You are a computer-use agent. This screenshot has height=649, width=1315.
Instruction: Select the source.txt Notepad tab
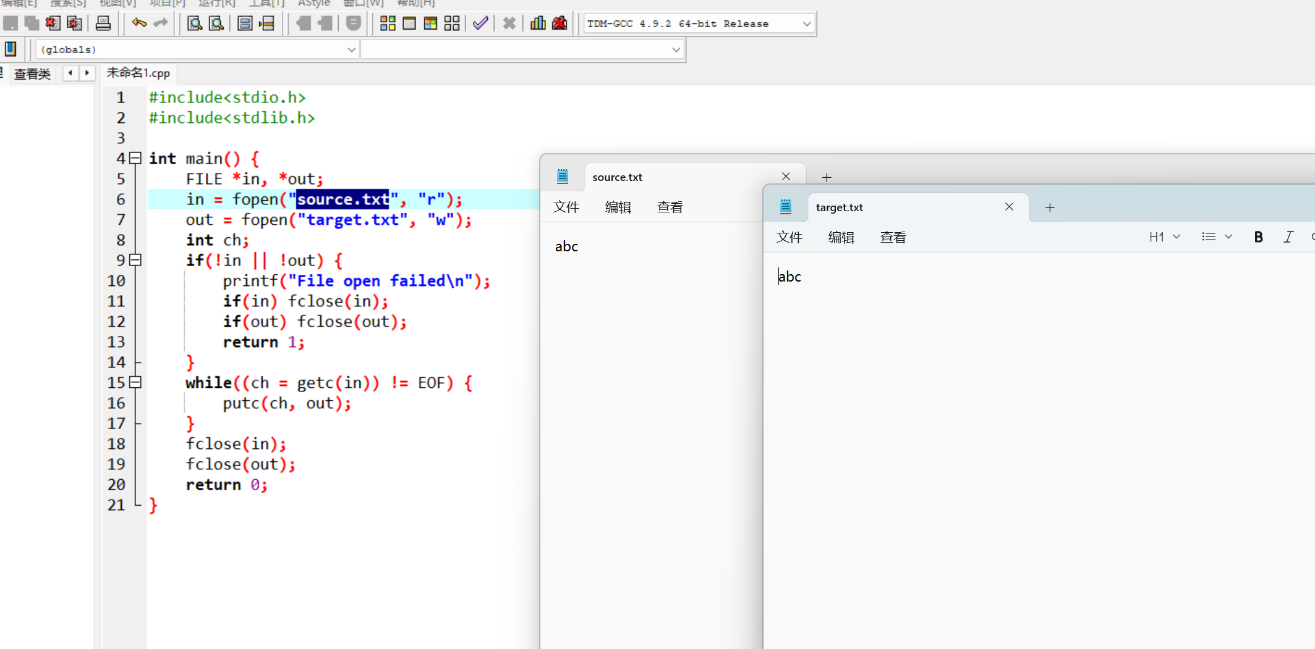click(x=694, y=177)
